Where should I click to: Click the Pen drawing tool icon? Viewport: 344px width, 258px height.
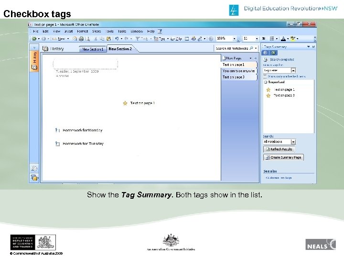click(x=200, y=39)
